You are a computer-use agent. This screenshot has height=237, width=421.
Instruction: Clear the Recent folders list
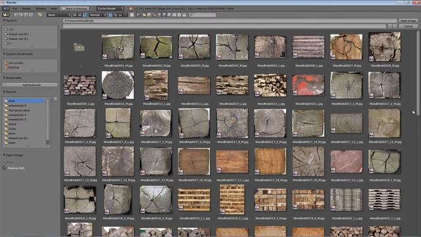click(55, 99)
